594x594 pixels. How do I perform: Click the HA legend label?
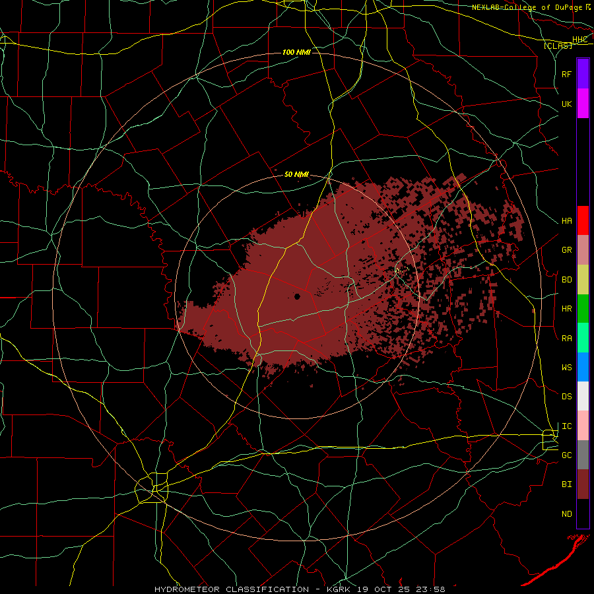567,220
